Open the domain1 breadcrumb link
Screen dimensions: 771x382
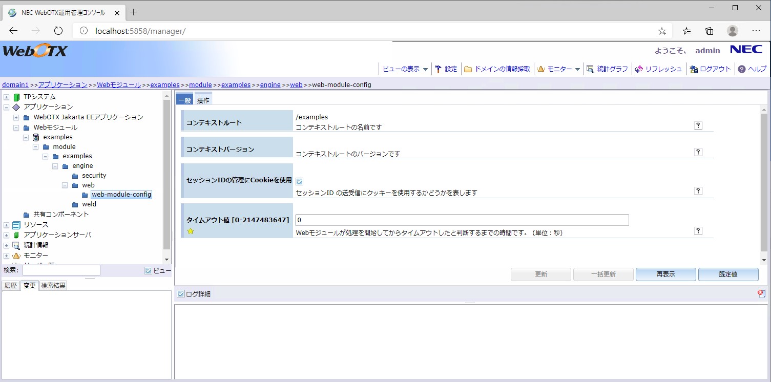[x=15, y=84]
